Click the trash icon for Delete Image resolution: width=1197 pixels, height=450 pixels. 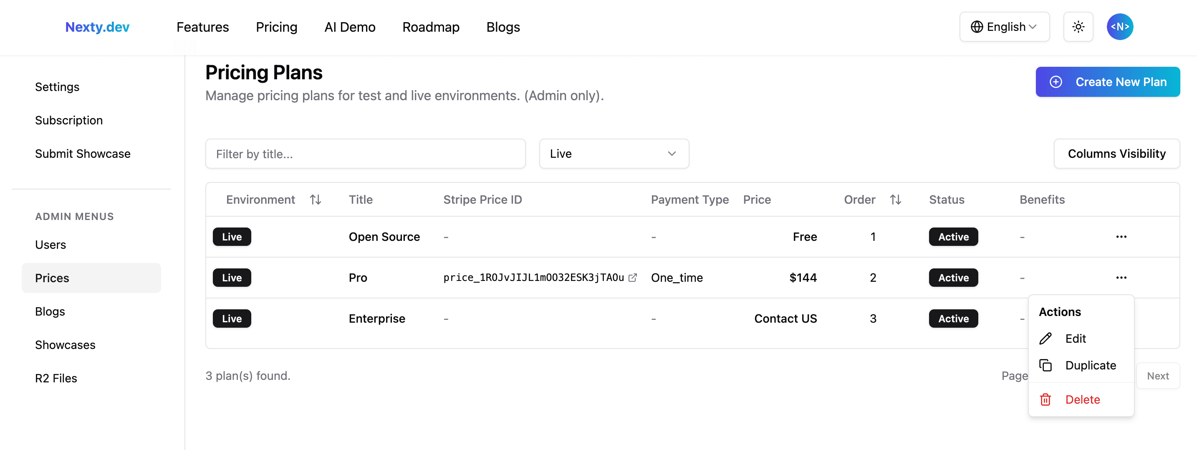click(1045, 399)
